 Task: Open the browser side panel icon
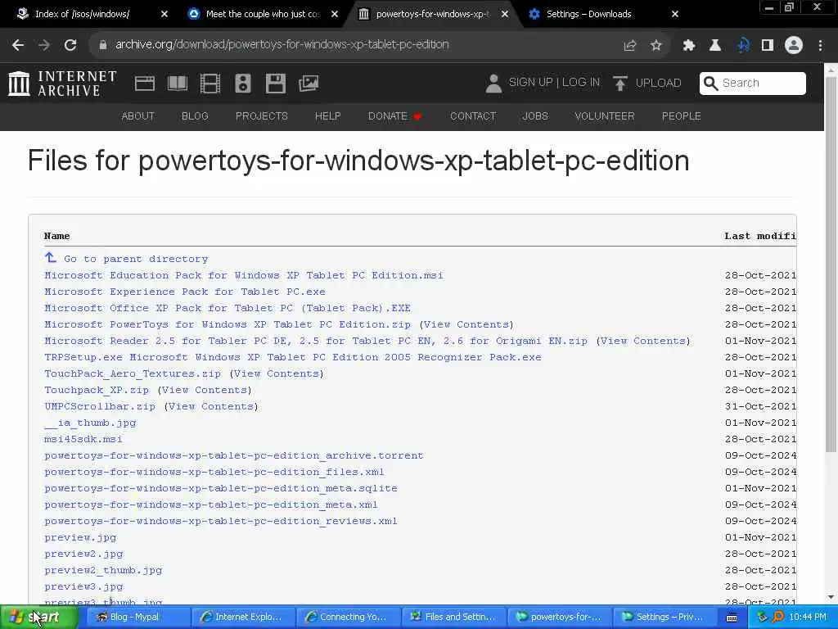[768, 46]
